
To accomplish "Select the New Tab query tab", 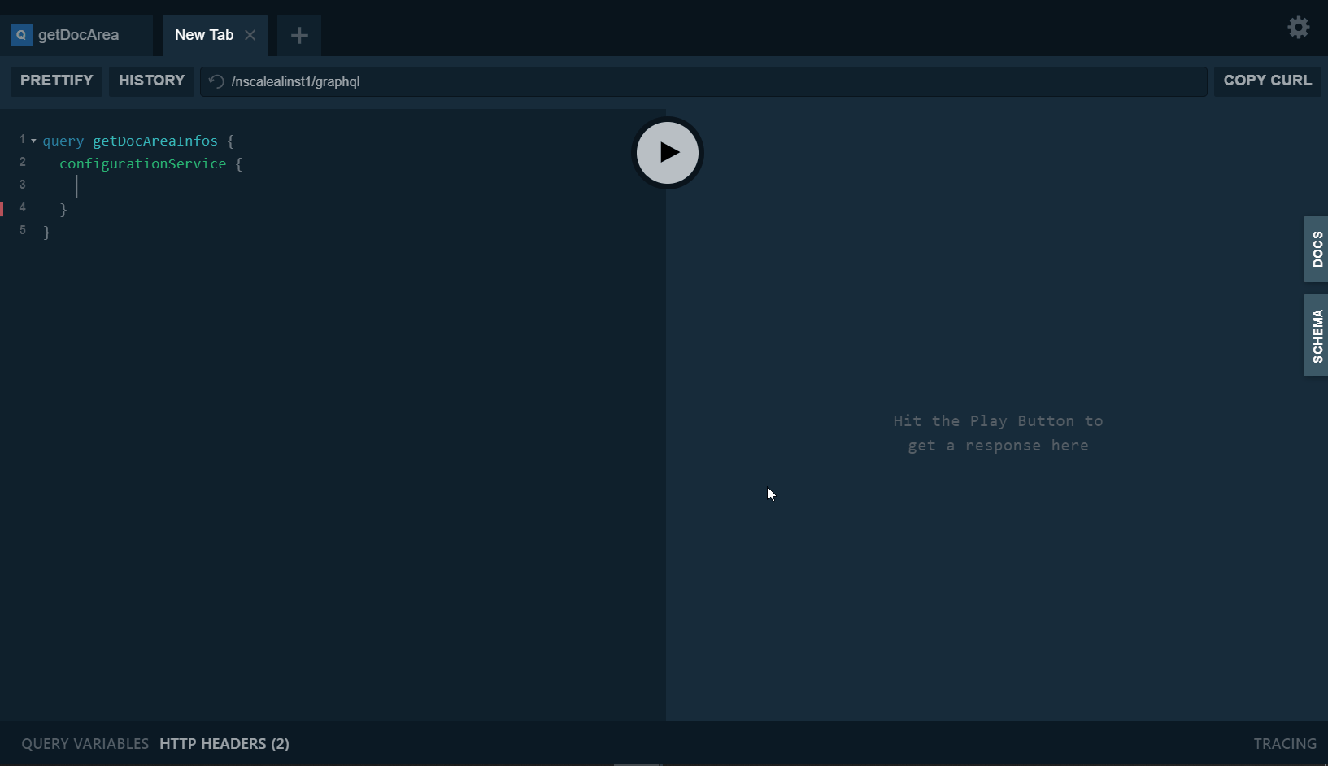I will [202, 35].
